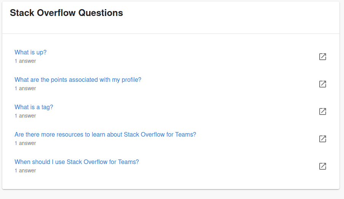Click the 'Stack Overflow Questions' heading
Viewport: 344px width, 199px height.
click(x=66, y=13)
